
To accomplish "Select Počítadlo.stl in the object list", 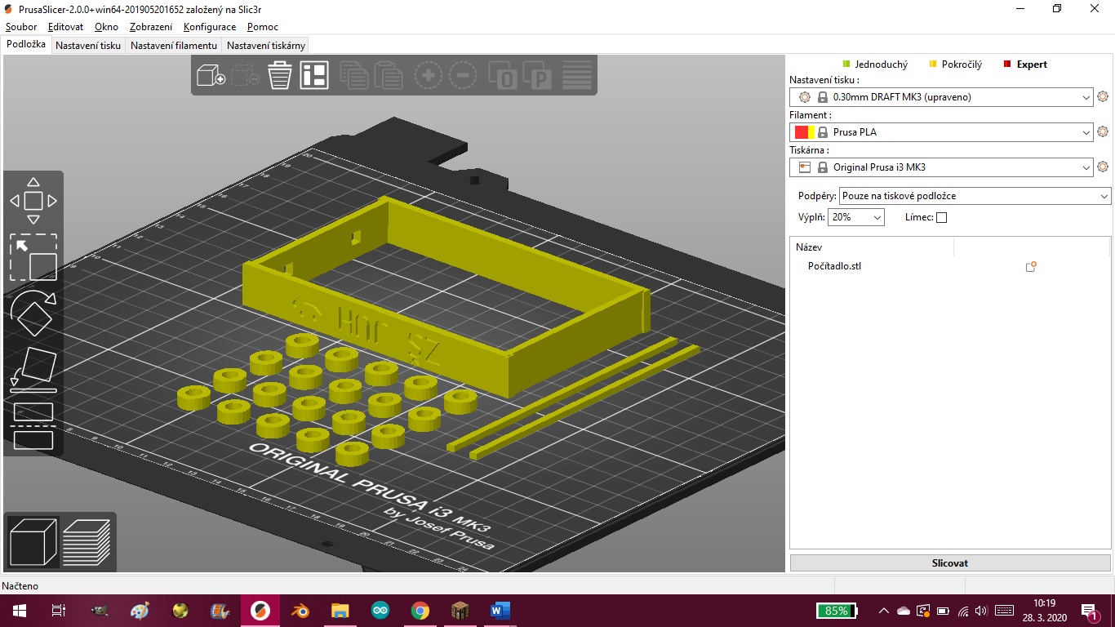I will (834, 266).
